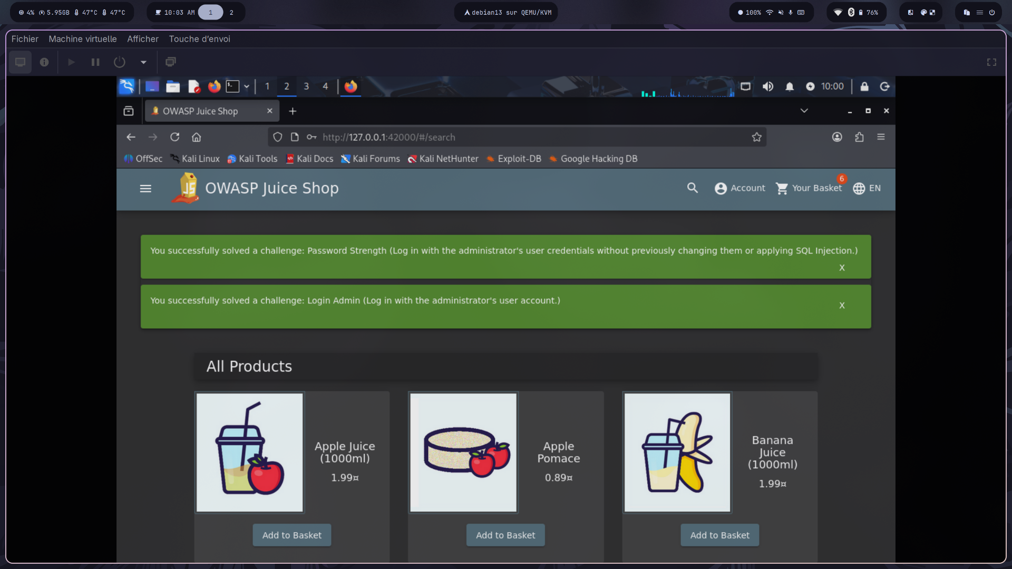Launch Firefox from the Kali panel launcher
Screen dimensions: 1012x569
214,86
